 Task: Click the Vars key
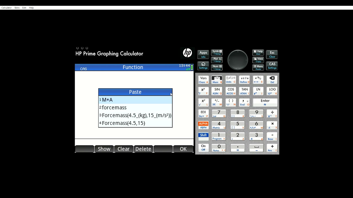coord(203,80)
